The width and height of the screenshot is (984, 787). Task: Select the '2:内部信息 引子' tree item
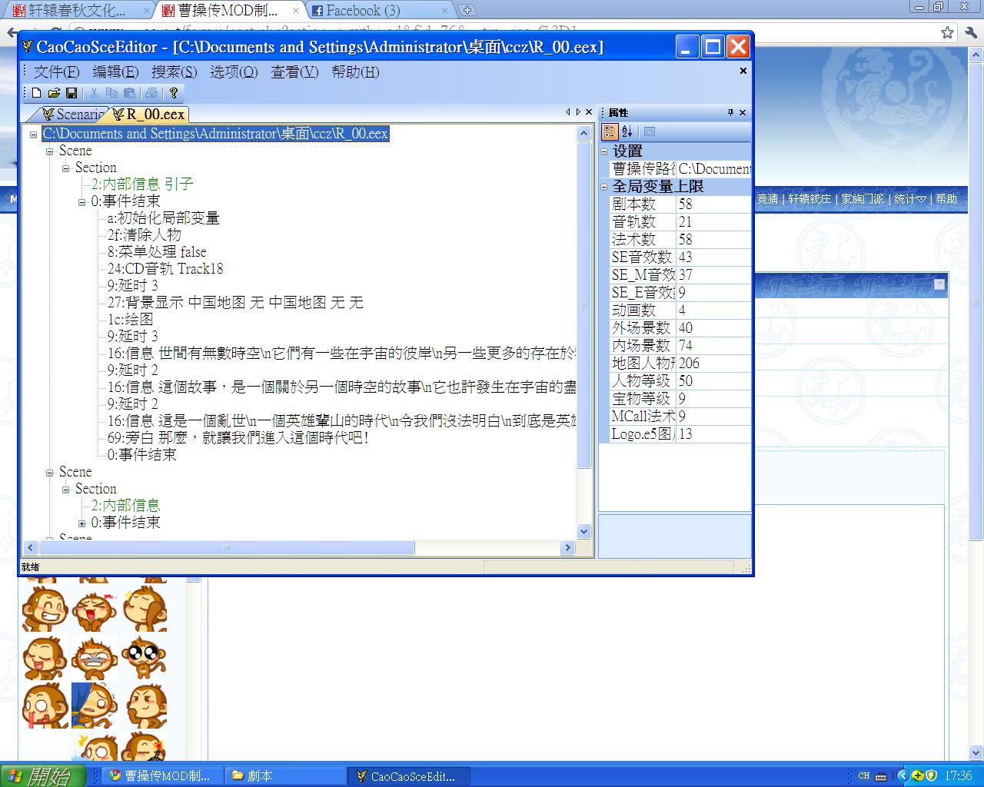point(142,184)
